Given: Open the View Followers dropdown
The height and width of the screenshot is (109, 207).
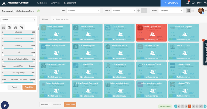Looking at the screenshot, I should (83, 11).
